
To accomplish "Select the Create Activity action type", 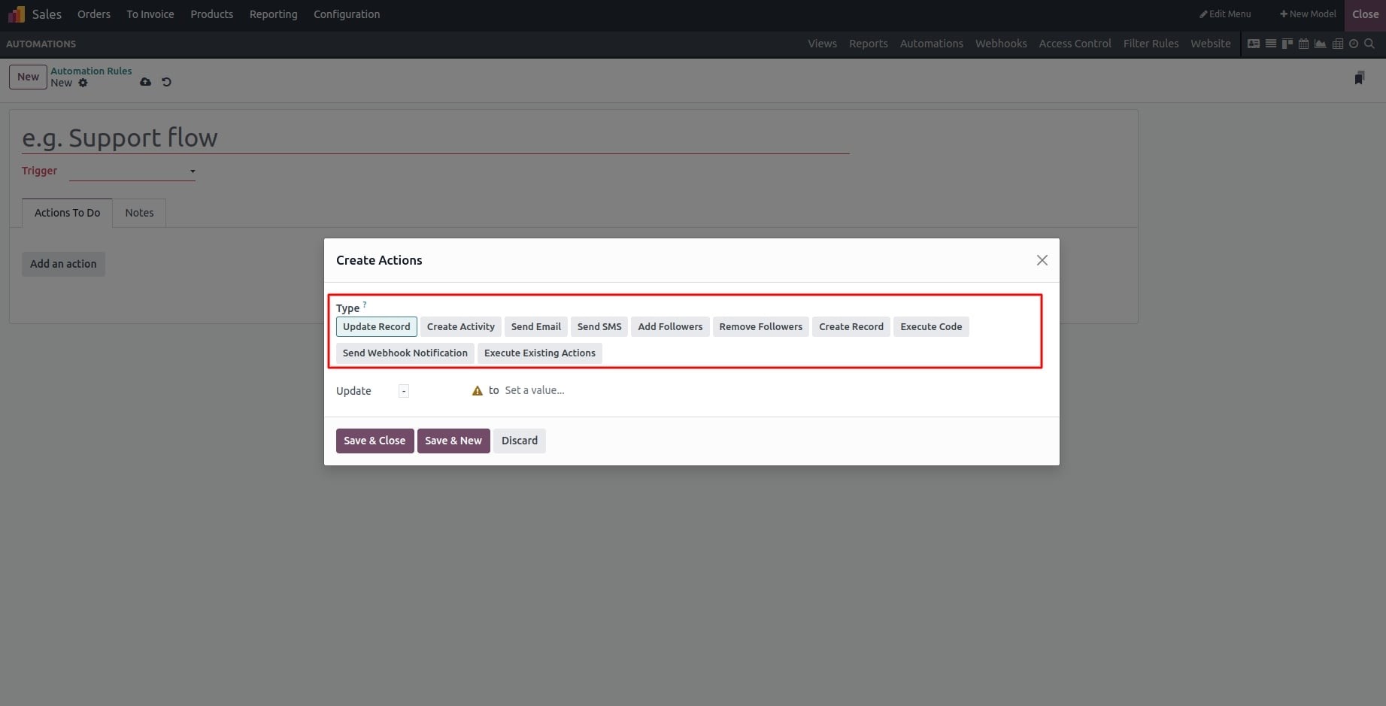I will coord(461,326).
